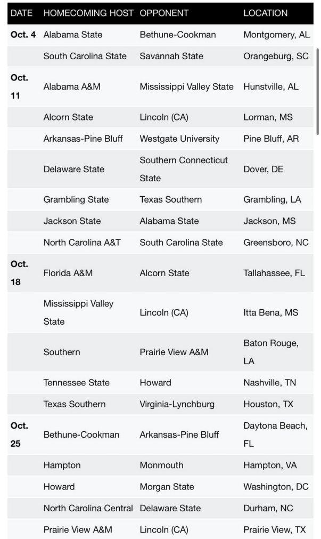Select the Tennessee State host cell

(x=77, y=383)
